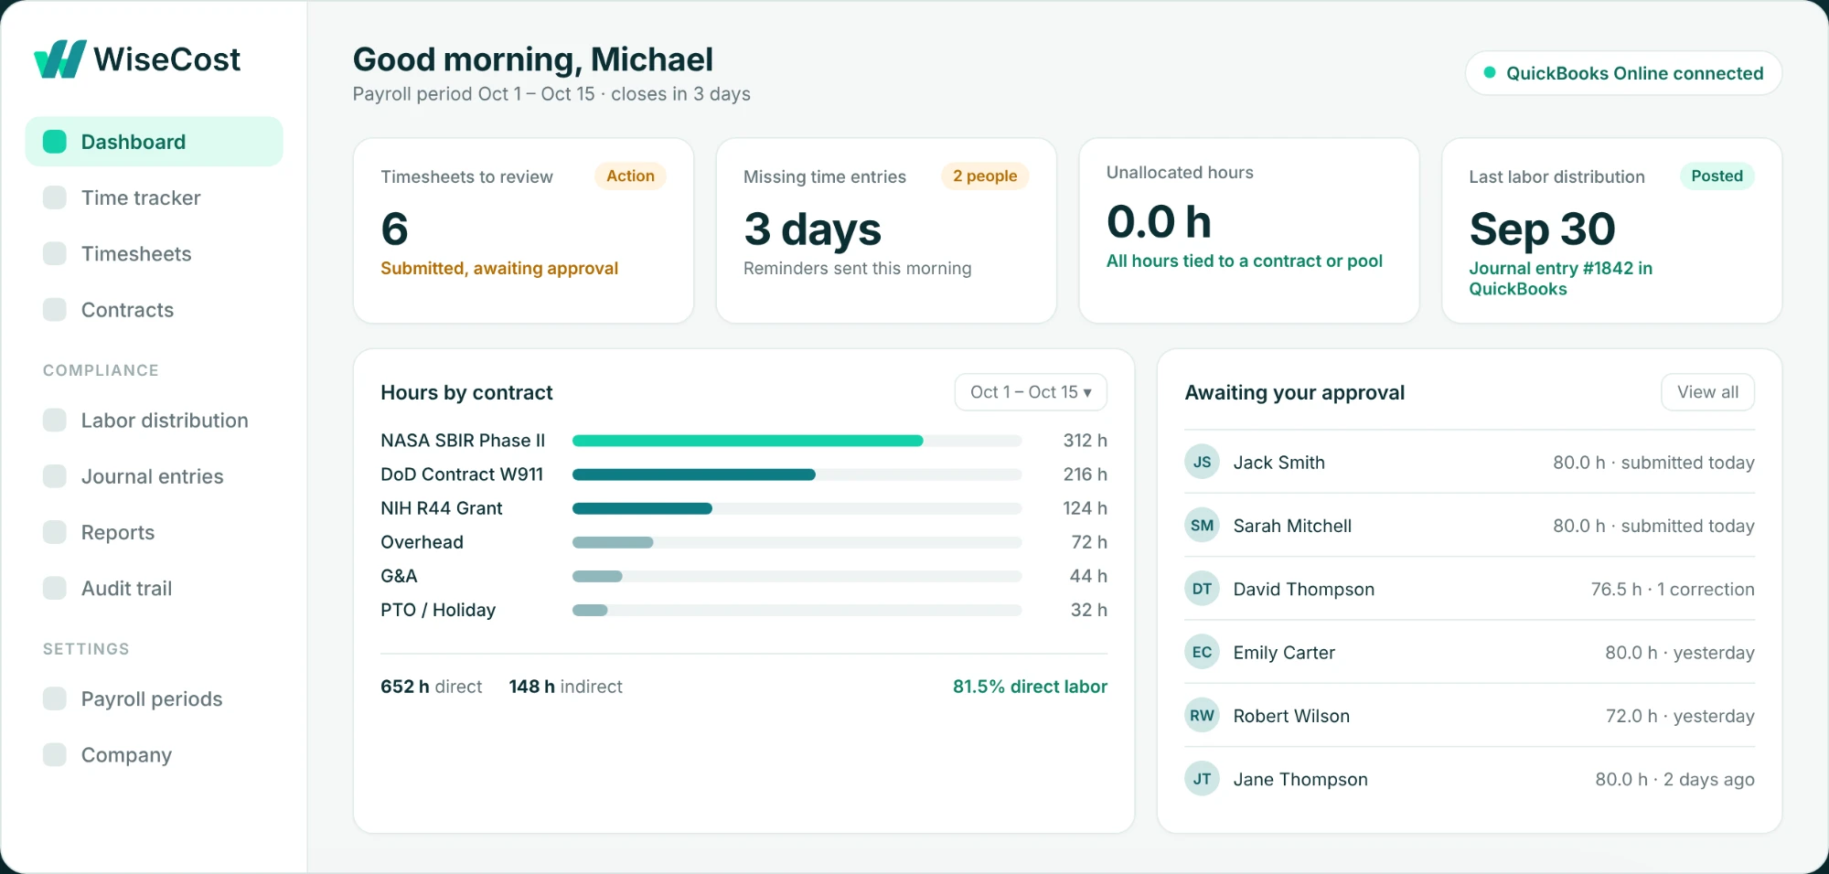Viewport: 1829px width, 874px height.
Task: Open the Unallocated hours card
Action: point(1248,230)
